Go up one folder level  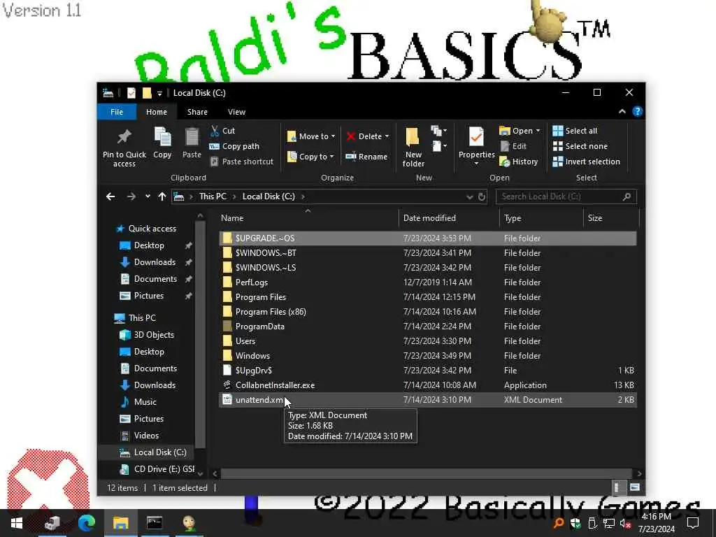tap(162, 196)
